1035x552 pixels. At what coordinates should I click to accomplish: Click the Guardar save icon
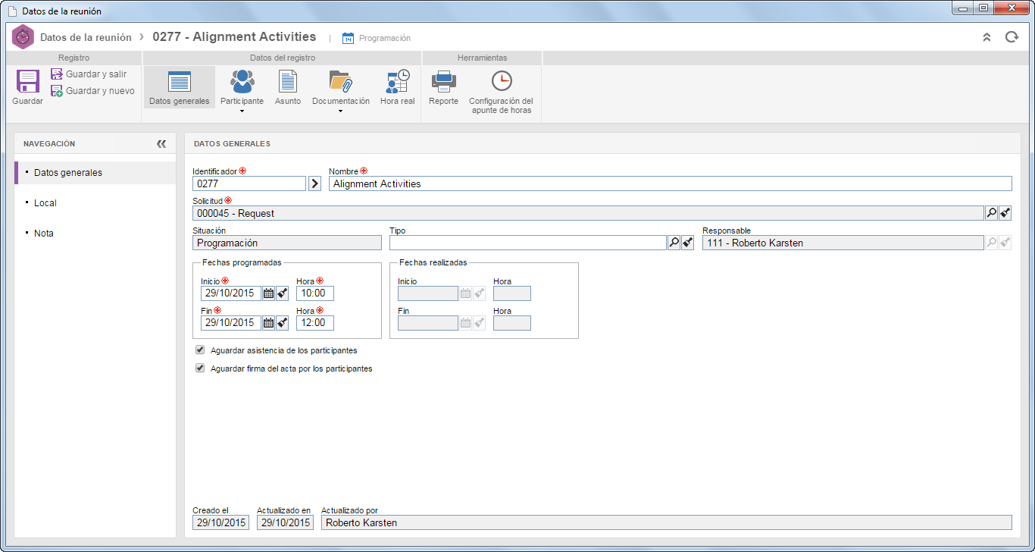pos(27,81)
